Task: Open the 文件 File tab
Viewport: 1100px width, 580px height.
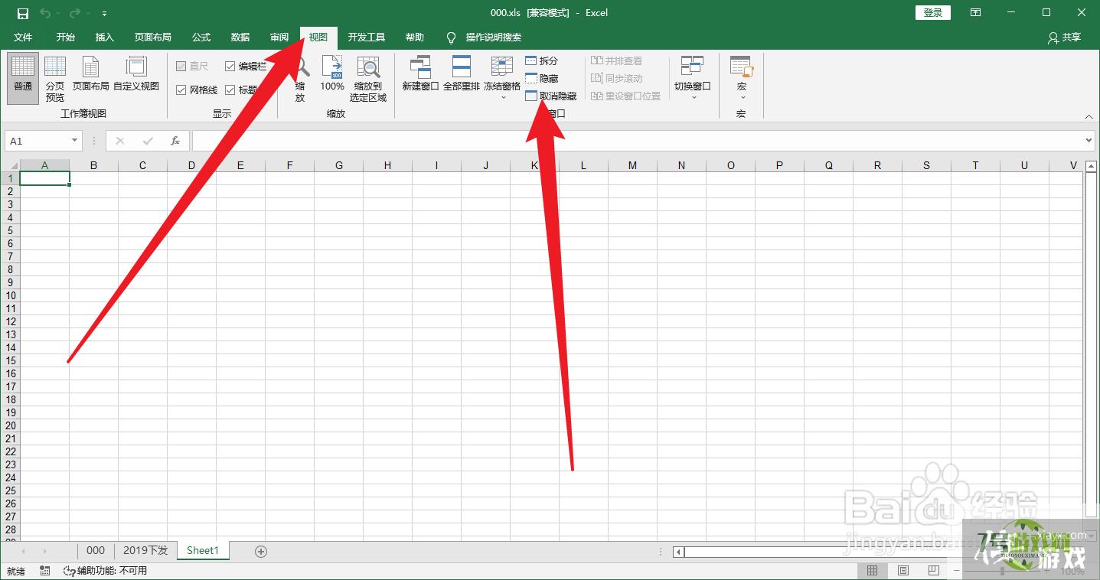Action: click(23, 37)
